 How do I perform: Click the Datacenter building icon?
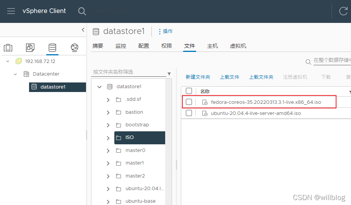[x=26, y=74]
